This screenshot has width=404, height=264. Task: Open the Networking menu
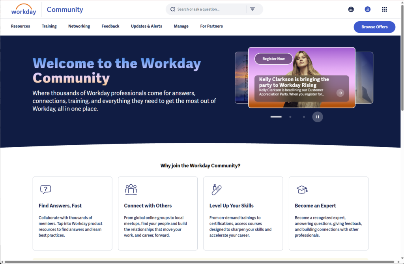pos(79,26)
